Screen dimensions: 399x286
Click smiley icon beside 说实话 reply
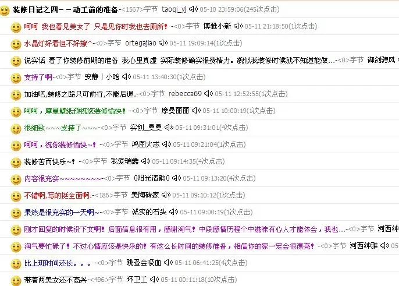coord(16,61)
